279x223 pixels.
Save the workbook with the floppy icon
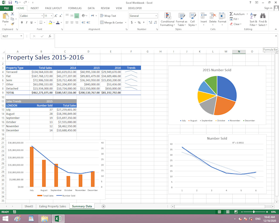point(10,2)
